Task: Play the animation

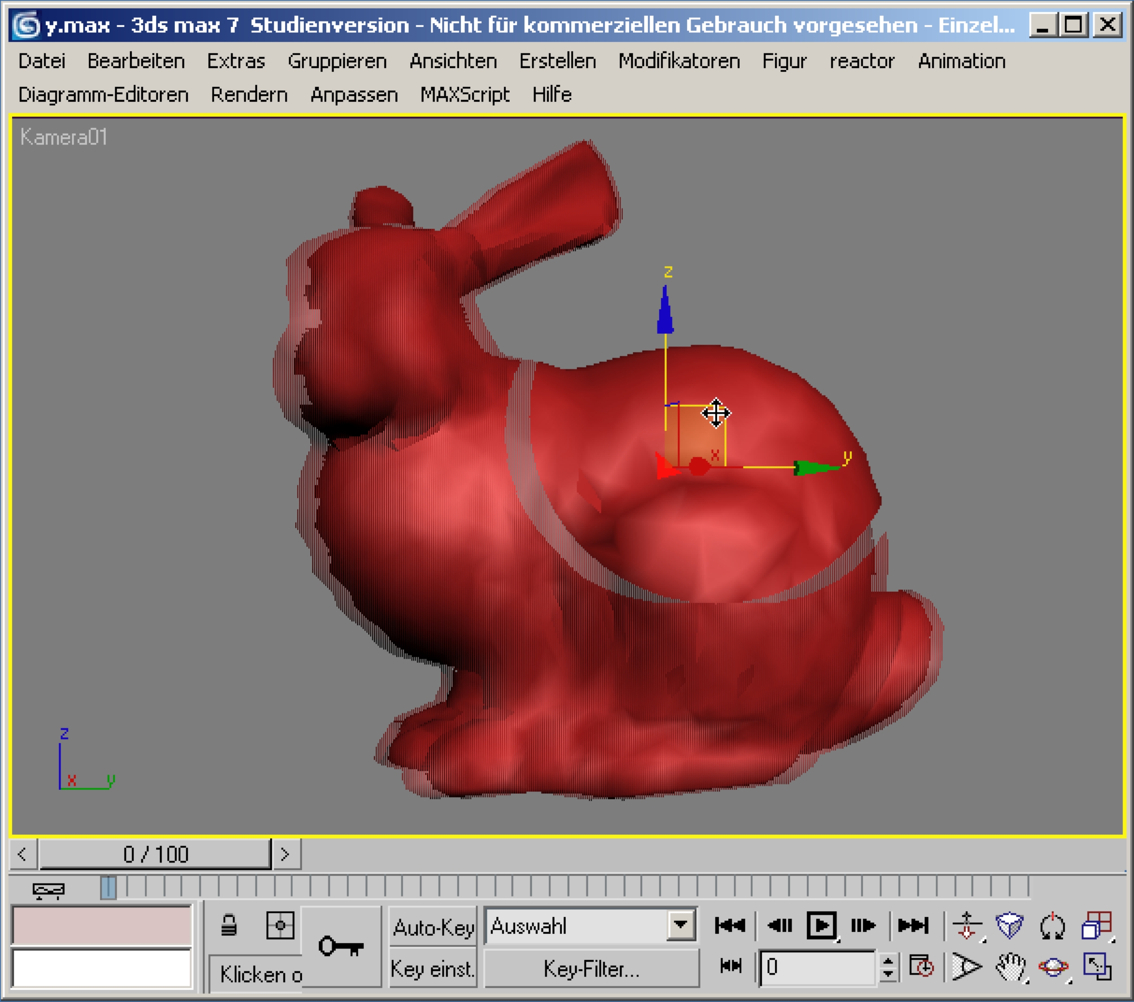Action: 821,925
